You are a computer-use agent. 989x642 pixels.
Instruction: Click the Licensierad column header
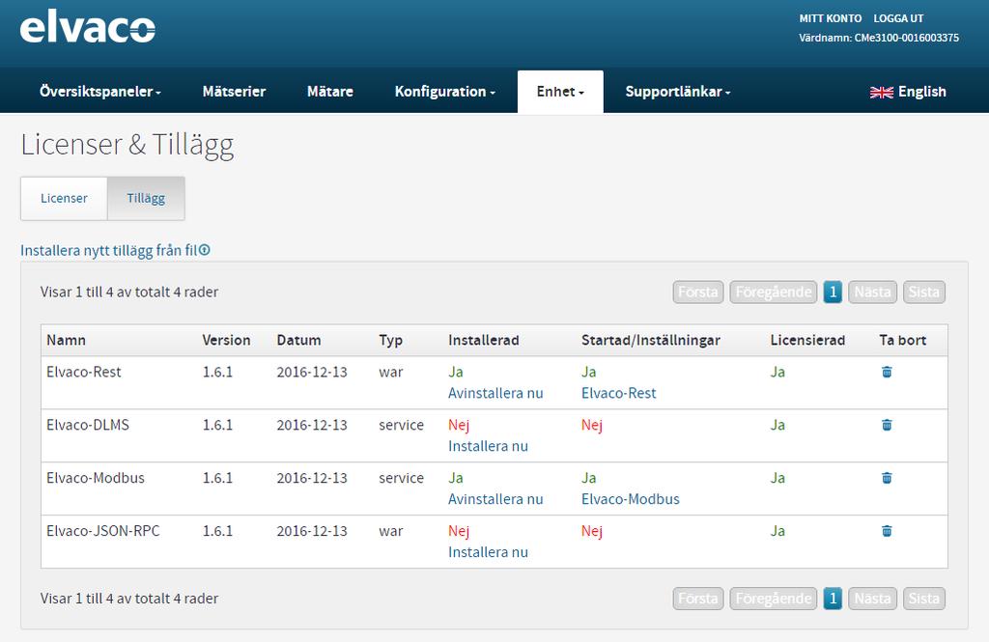click(807, 340)
